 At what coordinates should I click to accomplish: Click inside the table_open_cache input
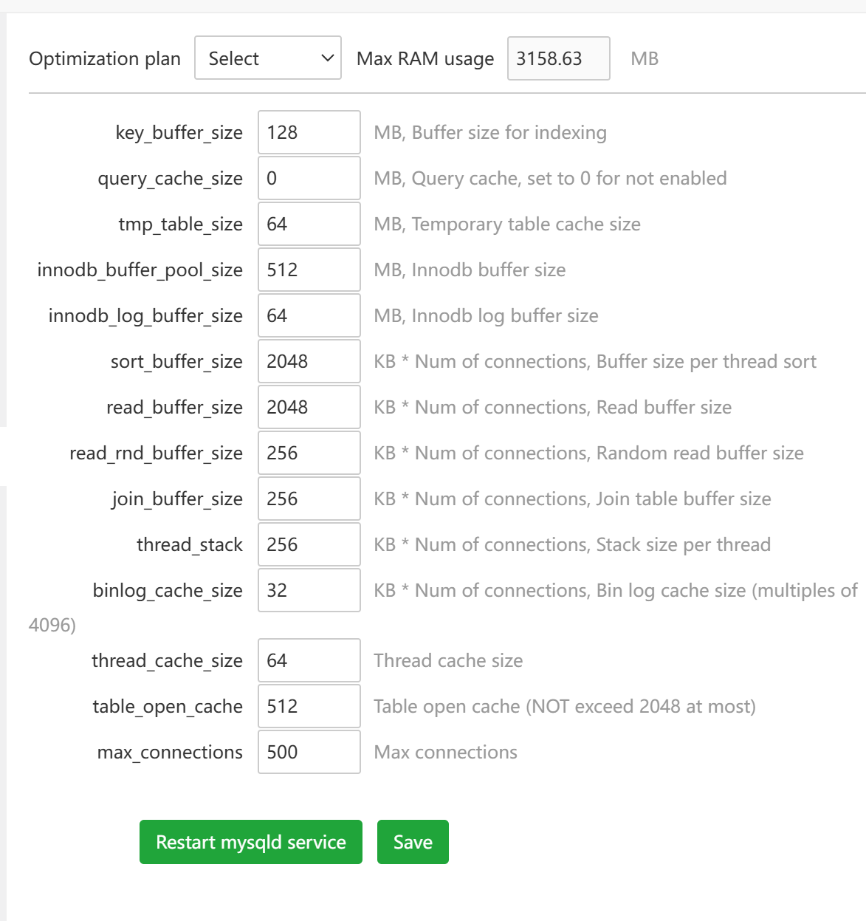(309, 706)
